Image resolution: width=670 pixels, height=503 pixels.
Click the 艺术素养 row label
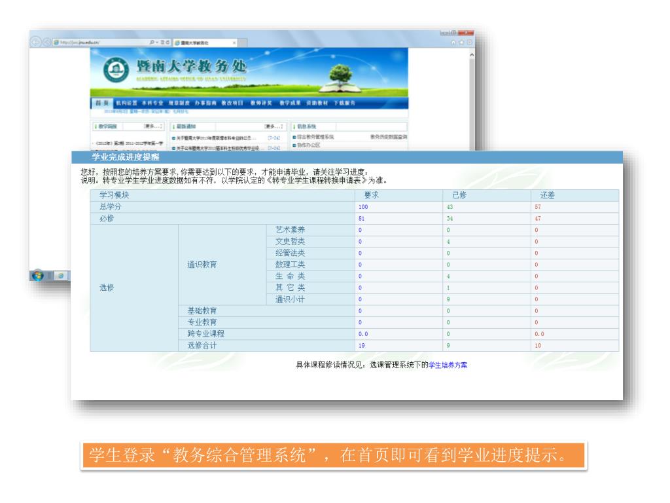(x=290, y=230)
